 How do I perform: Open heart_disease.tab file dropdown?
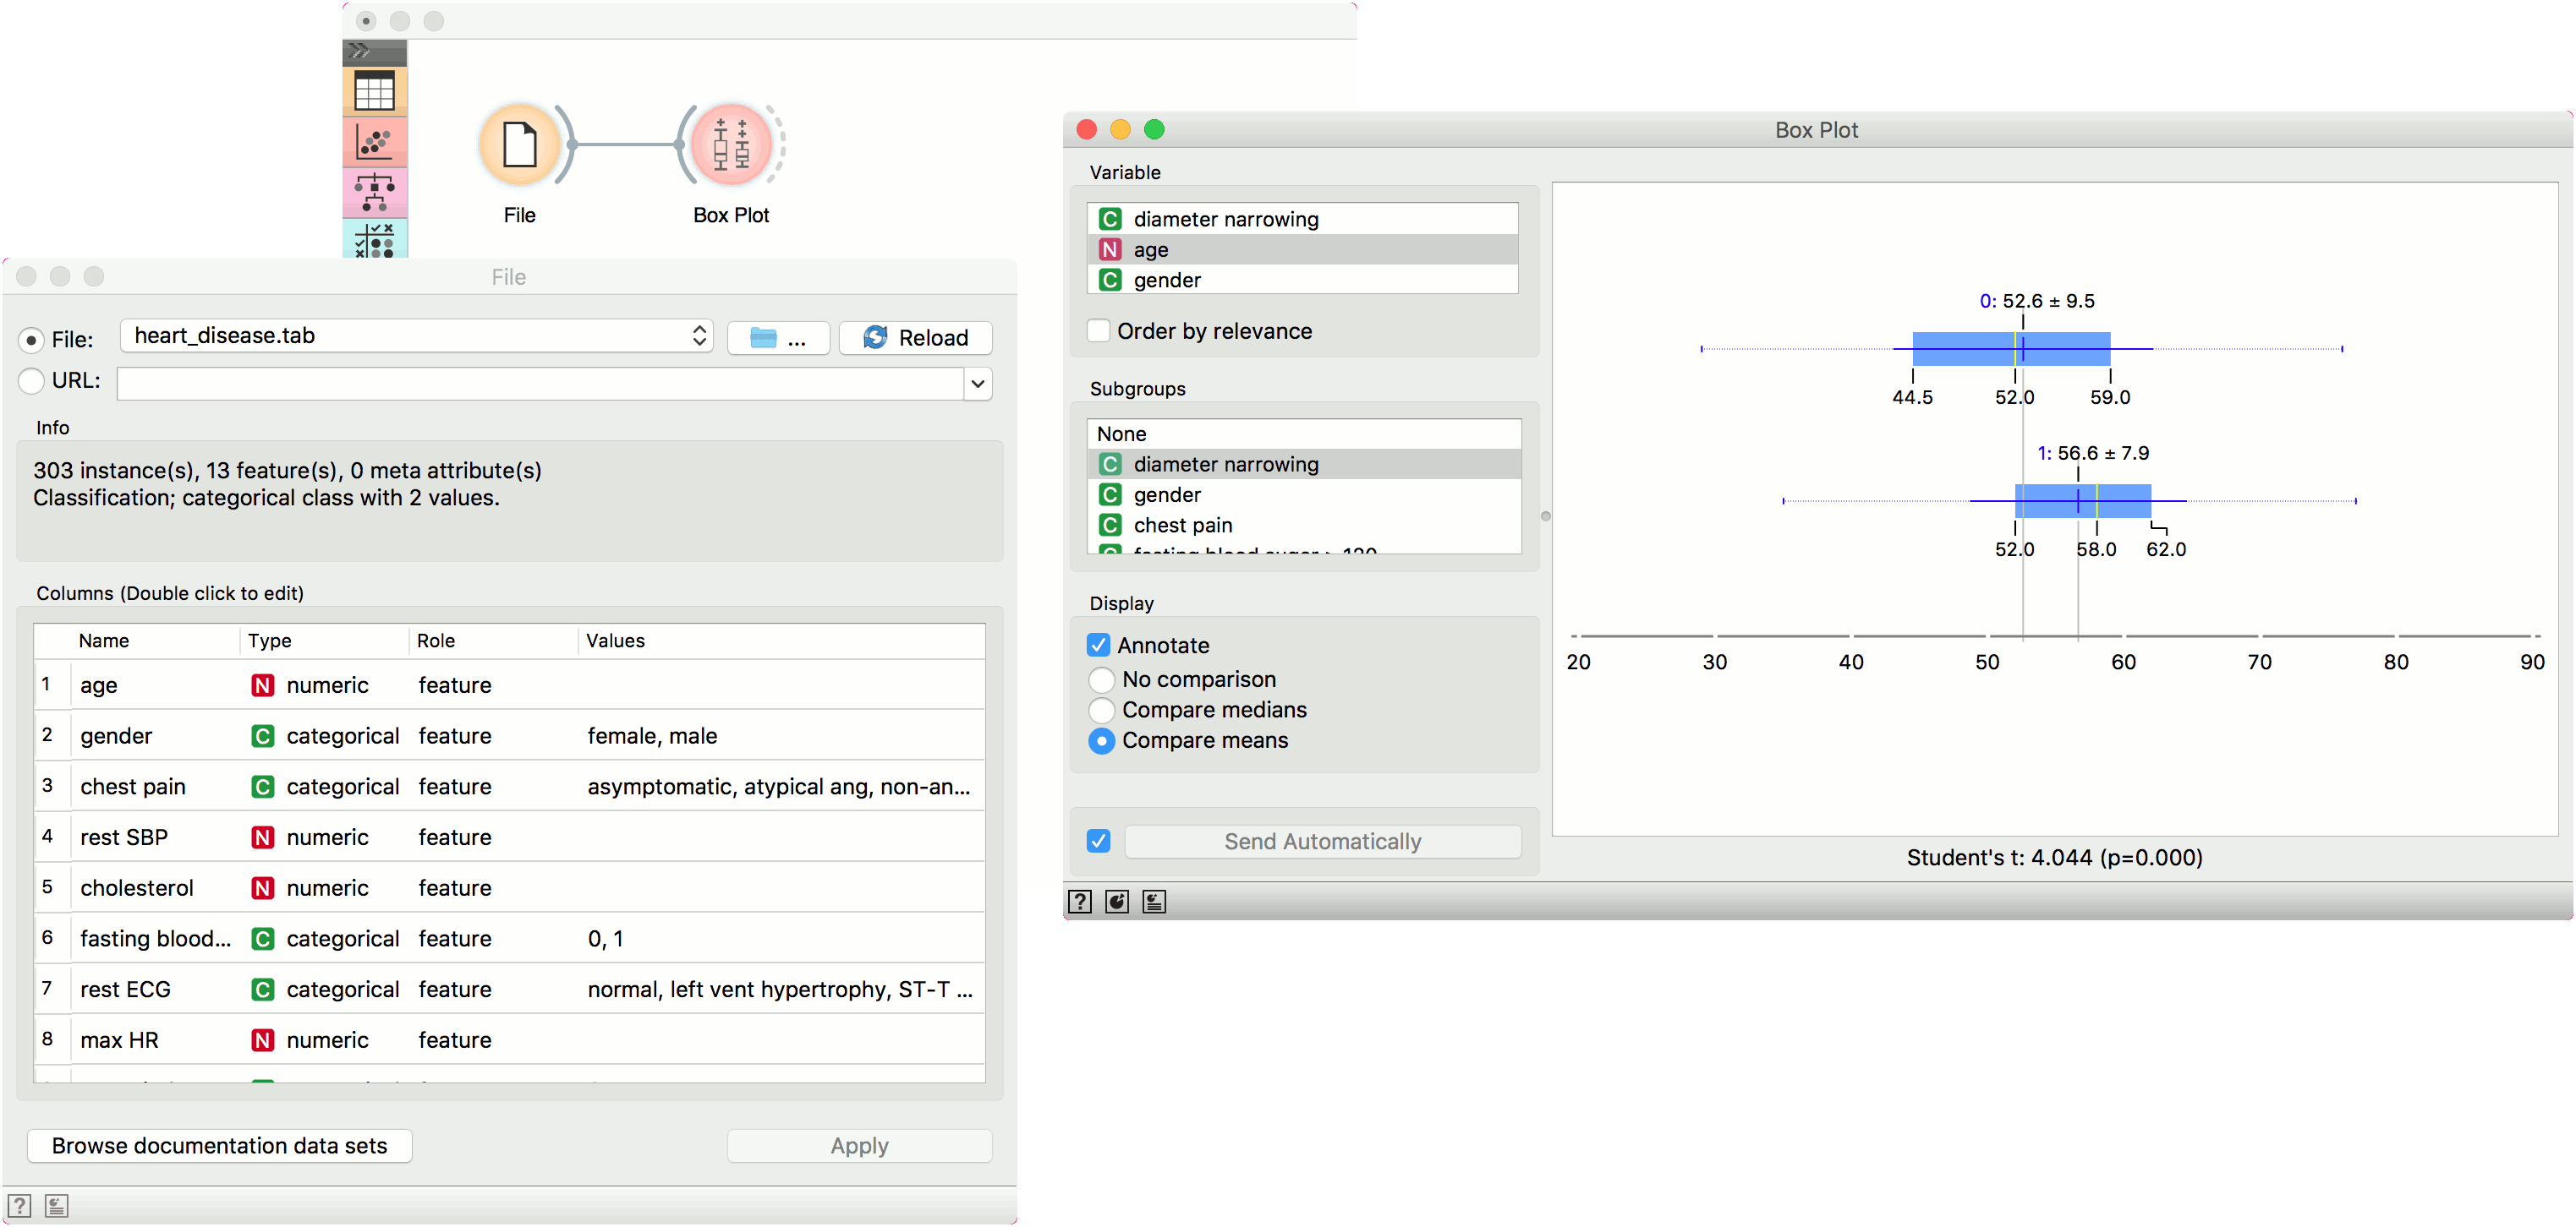pos(415,336)
